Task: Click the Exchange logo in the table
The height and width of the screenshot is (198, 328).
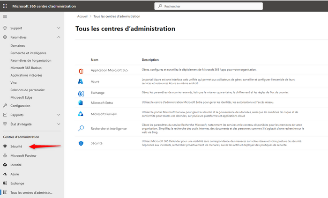Action: (x=81, y=94)
